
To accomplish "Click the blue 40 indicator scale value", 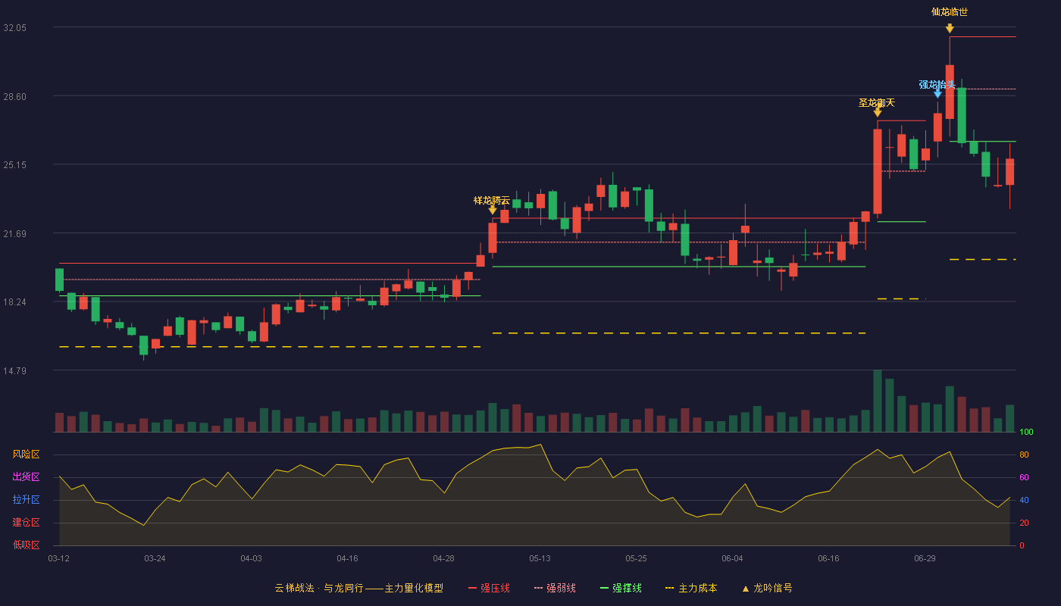I will (1023, 500).
